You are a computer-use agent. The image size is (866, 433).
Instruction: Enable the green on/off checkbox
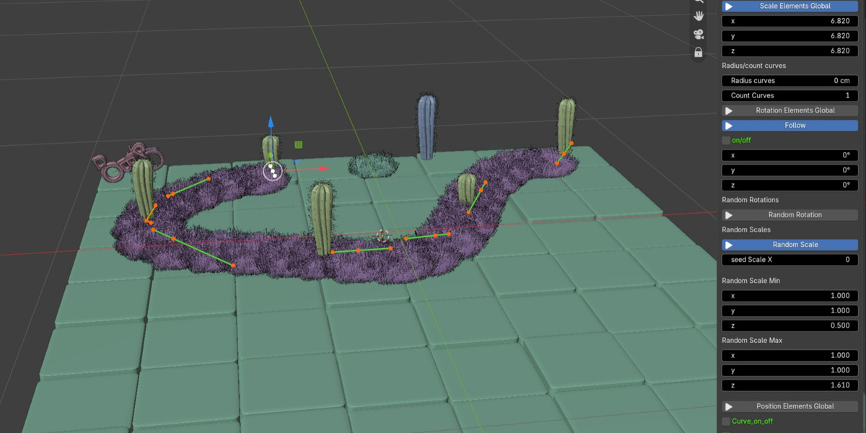click(x=726, y=140)
